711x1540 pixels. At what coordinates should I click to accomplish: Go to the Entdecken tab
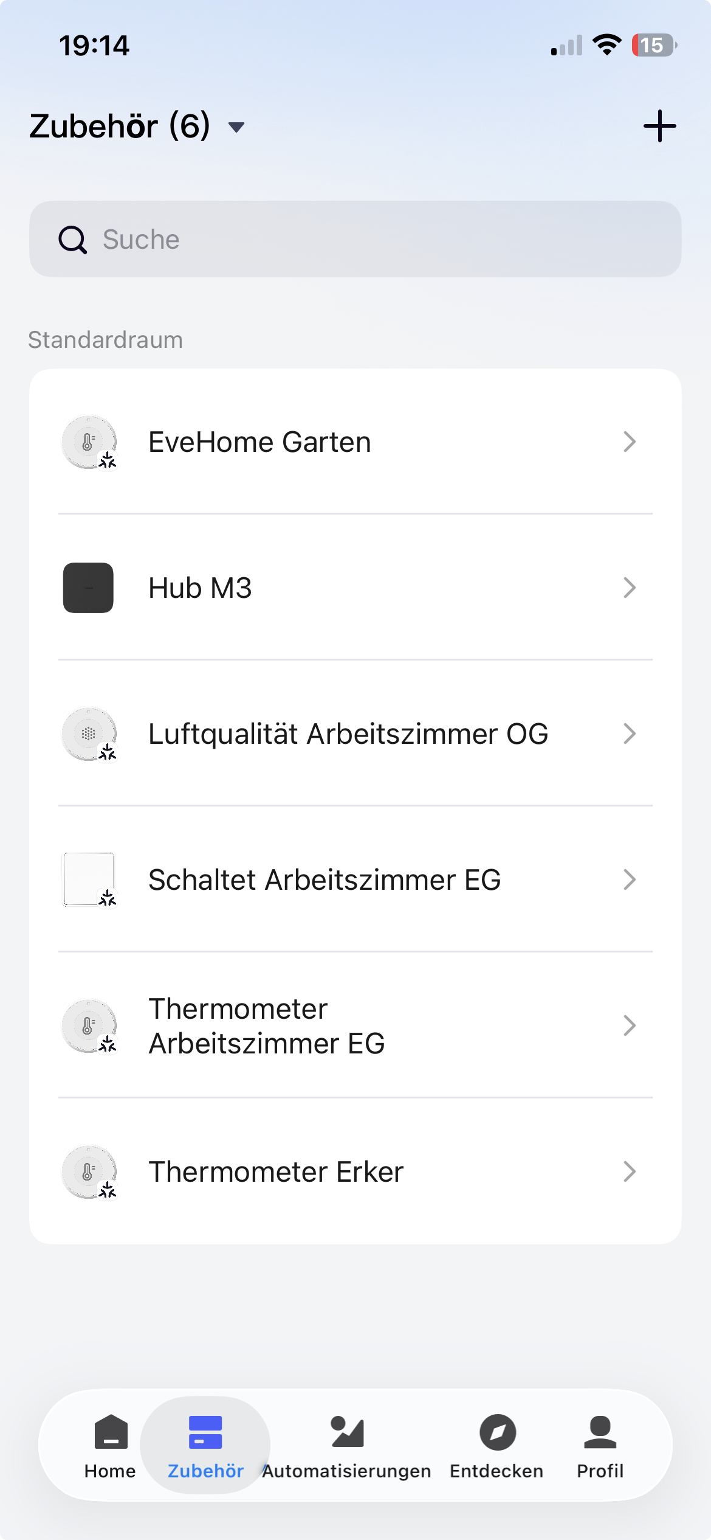[497, 1445]
